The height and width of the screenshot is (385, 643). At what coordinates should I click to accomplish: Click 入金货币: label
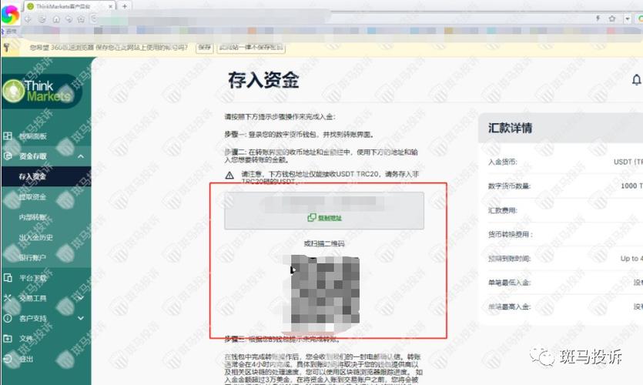(503, 162)
